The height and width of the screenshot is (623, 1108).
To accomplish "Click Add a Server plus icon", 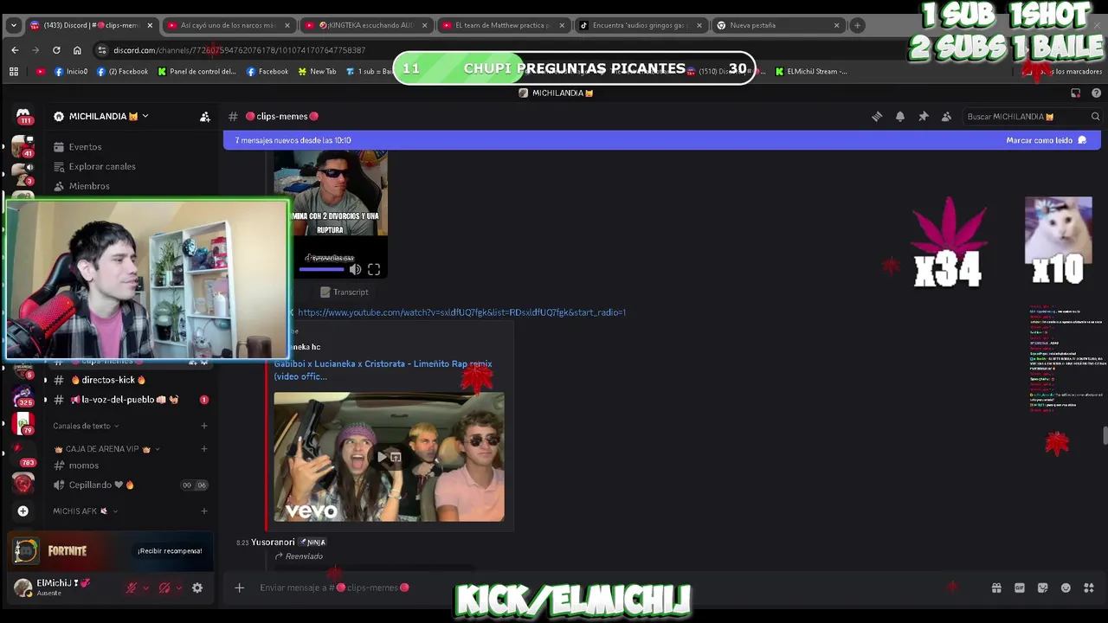I will (23, 511).
